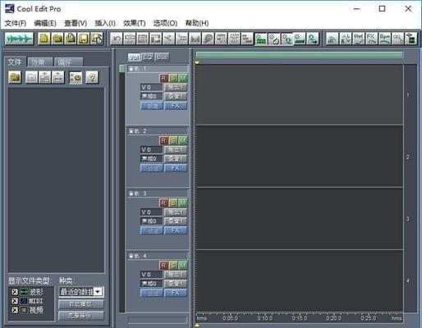Click the Bpm toolbar icon

[384, 39]
